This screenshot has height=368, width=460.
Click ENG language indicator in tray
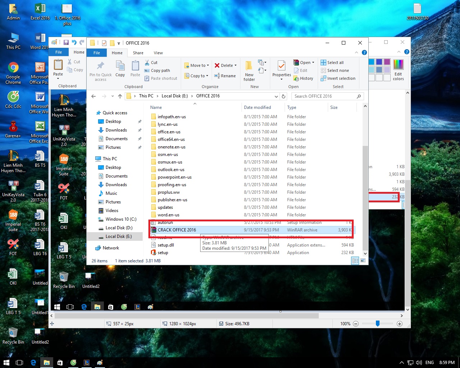[429, 363]
